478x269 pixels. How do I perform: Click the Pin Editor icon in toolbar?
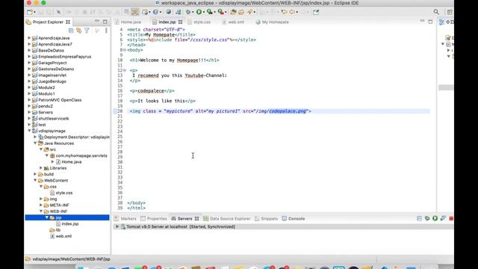pos(316,12)
